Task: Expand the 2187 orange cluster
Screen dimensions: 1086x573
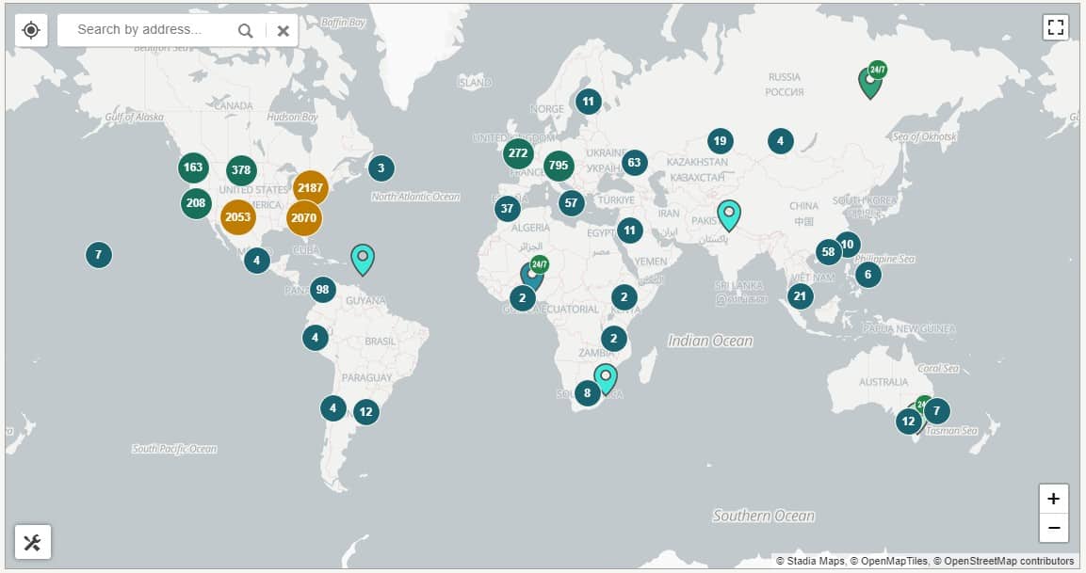Action: 310,187
